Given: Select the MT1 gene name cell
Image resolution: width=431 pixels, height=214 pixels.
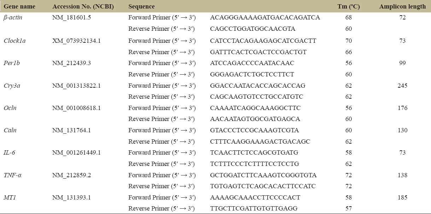Looking at the screenshot, I should point(10,197).
